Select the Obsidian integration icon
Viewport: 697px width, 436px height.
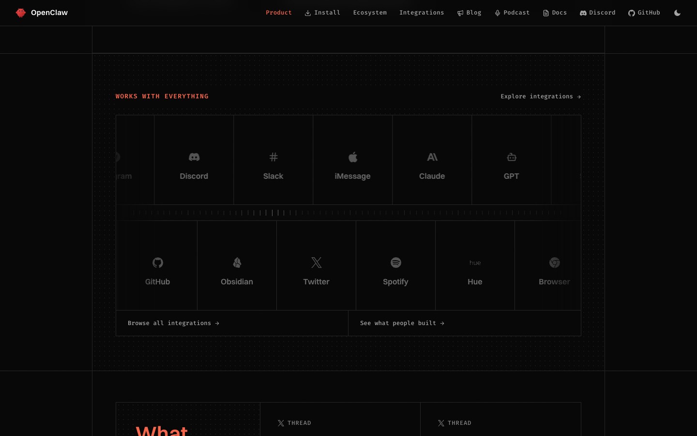point(237,263)
